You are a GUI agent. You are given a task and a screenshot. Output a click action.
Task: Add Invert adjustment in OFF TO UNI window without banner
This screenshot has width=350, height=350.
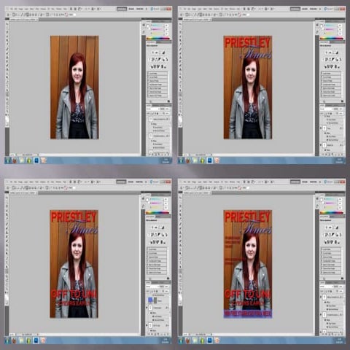point(151,242)
